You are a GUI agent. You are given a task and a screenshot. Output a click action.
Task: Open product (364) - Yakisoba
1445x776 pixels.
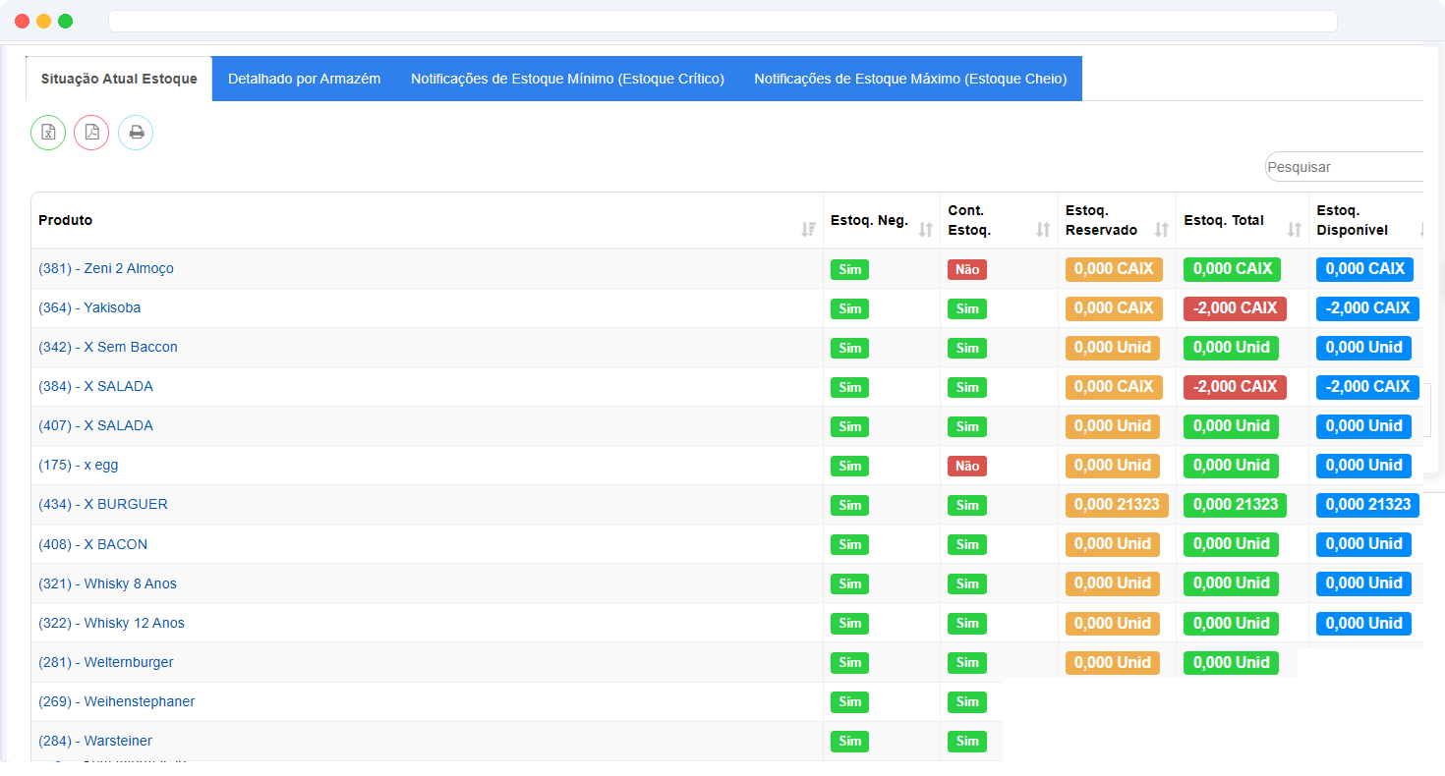[x=89, y=307]
